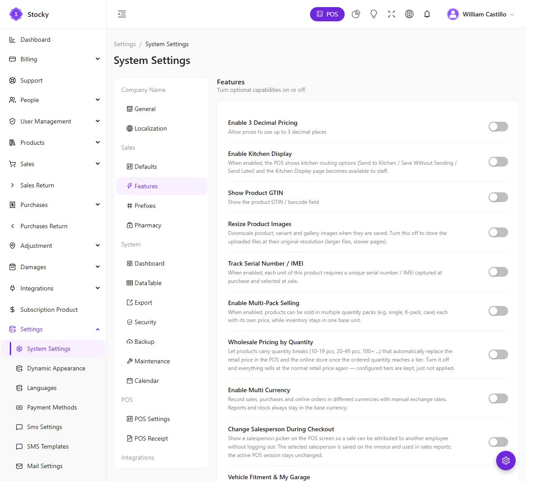Image resolution: width=533 pixels, height=481 pixels.
Task: Enable the Show Product GTIN toggle
Action: click(498, 197)
